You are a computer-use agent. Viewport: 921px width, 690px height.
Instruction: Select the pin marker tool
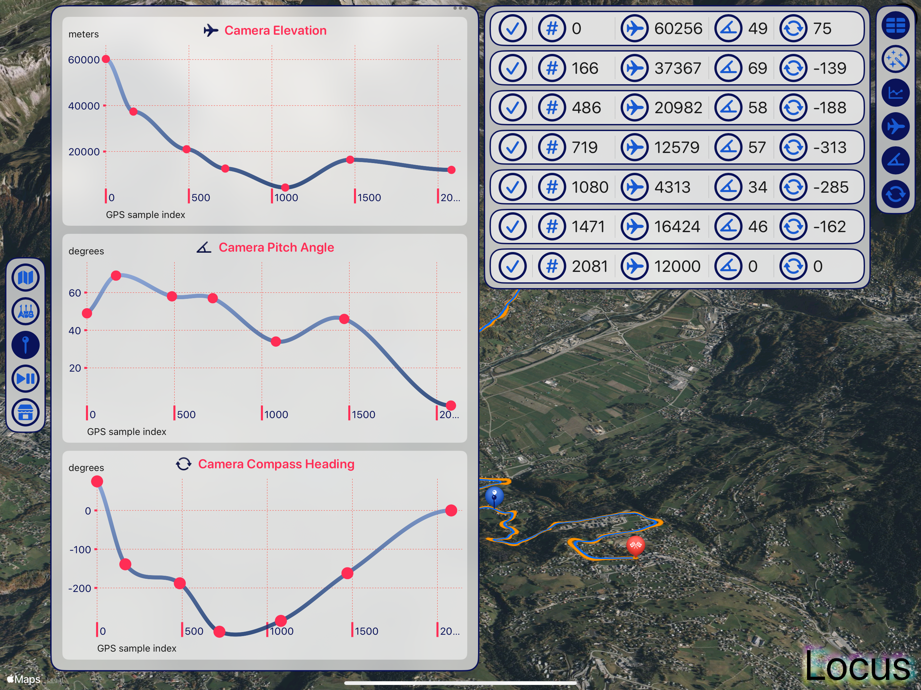(25, 345)
